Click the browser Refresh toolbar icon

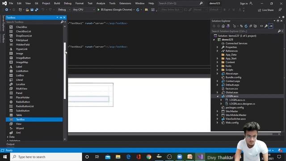[x=138, y=10]
